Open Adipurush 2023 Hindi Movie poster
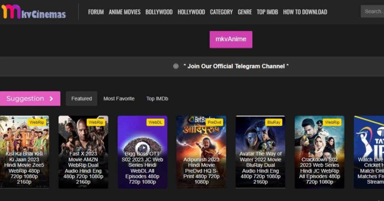Viewport: 384px width, 201px height. (201, 152)
